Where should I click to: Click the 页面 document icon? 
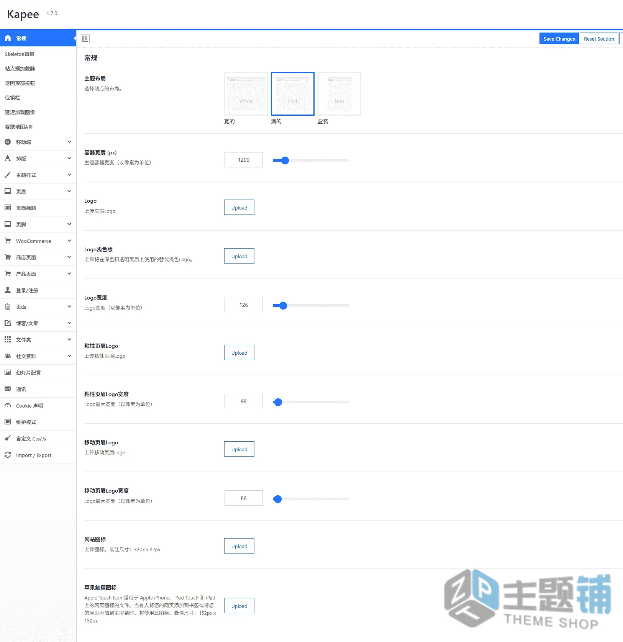[x=8, y=306]
